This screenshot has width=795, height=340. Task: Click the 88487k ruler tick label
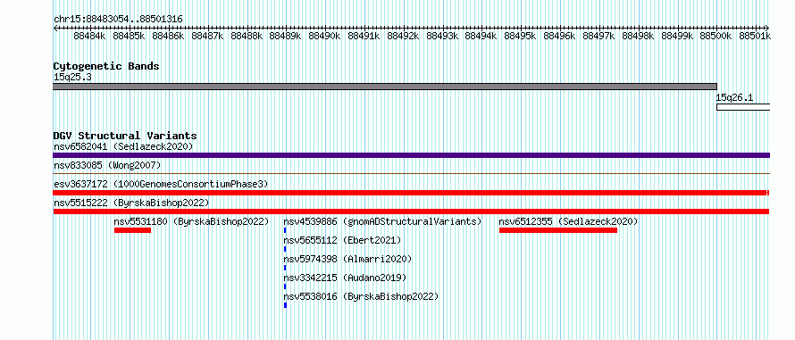[x=207, y=36]
